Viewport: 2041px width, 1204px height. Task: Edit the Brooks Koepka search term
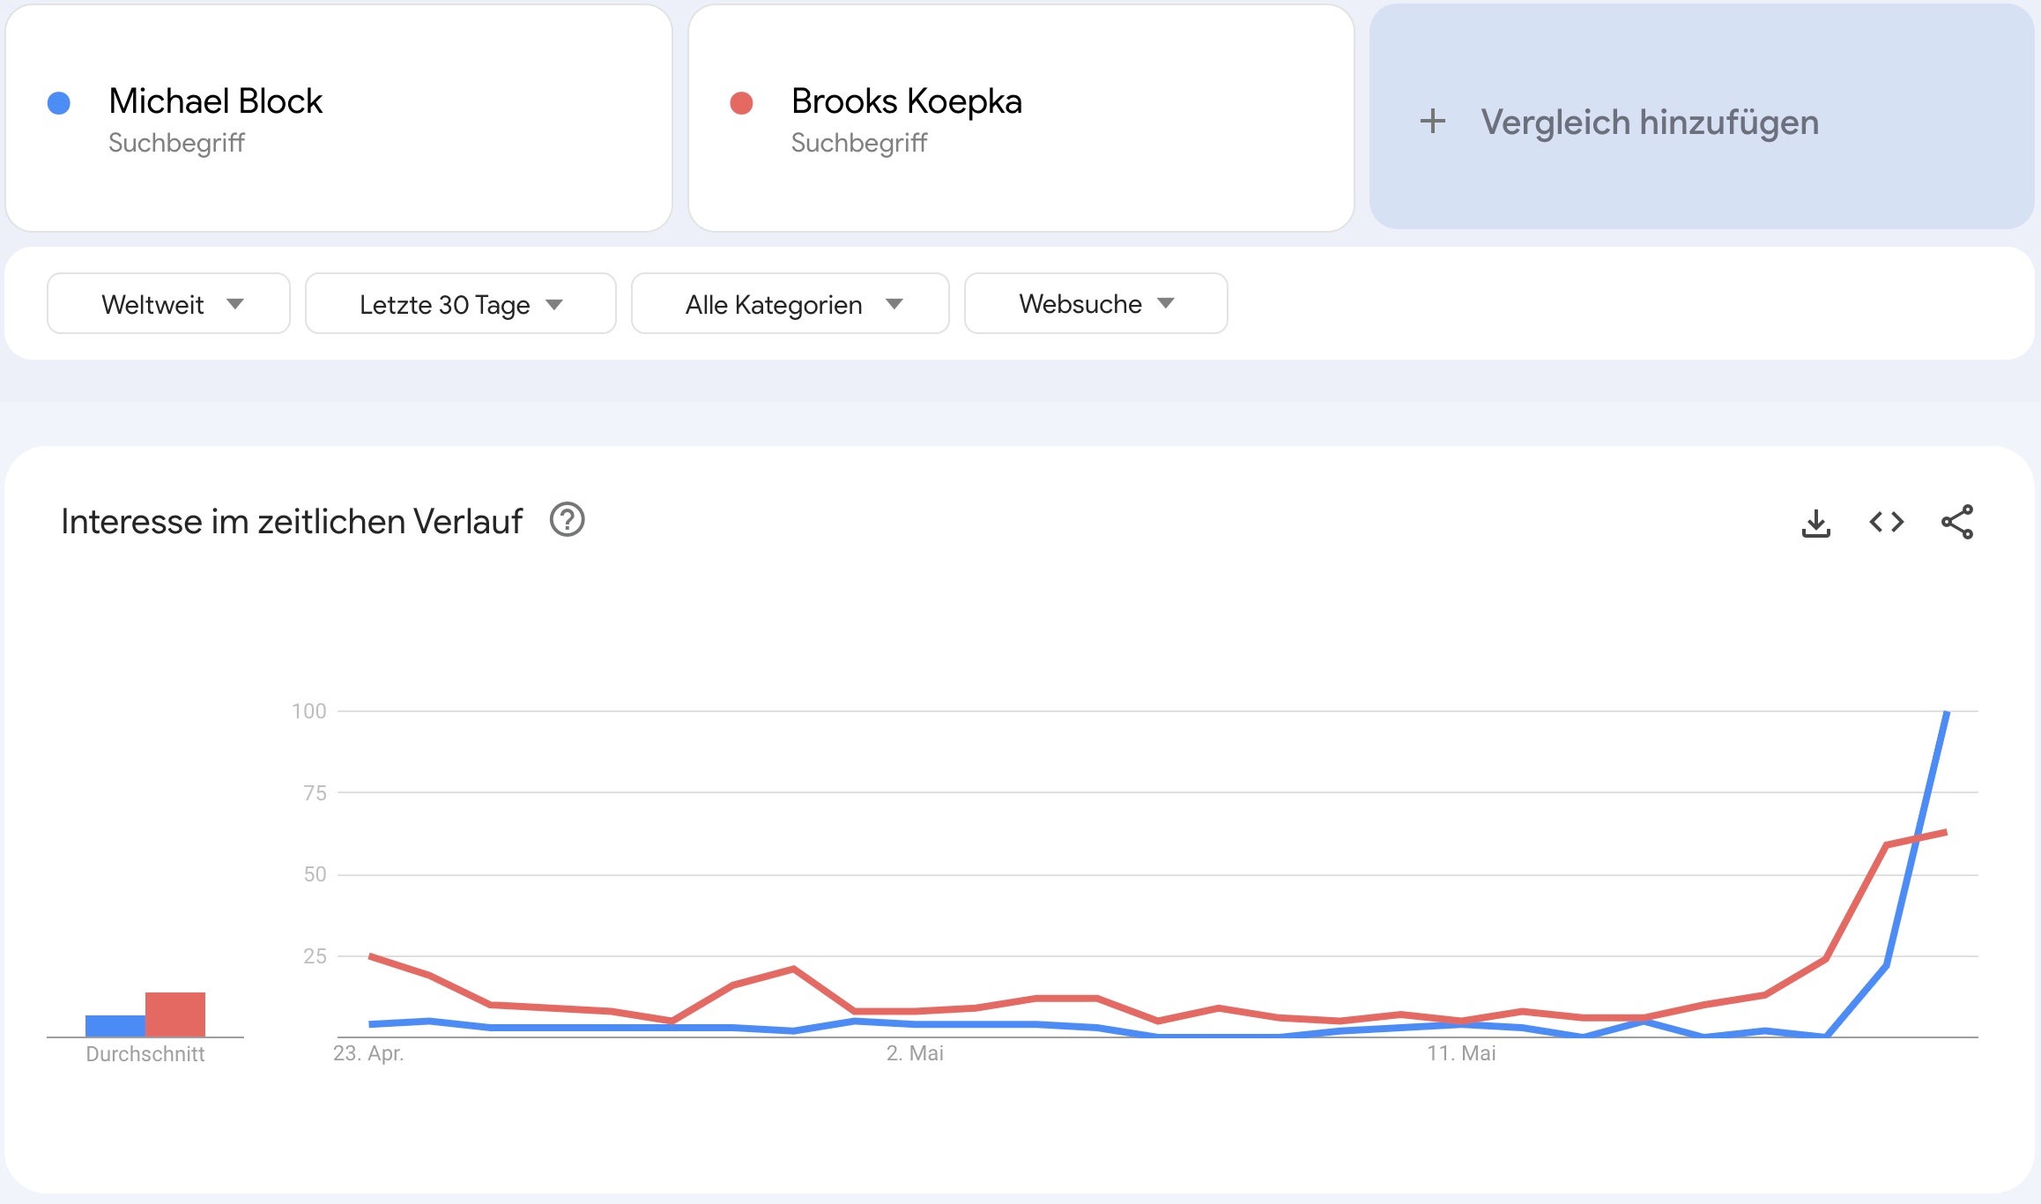[906, 101]
